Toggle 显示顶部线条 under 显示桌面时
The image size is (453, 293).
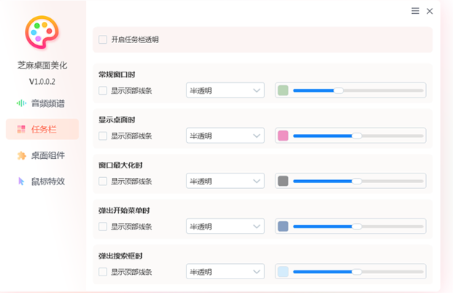coord(103,136)
